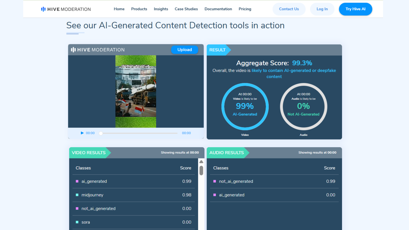Click the aggregate score 99.3% value
Screen dimensions: 409x230
click(302, 63)
